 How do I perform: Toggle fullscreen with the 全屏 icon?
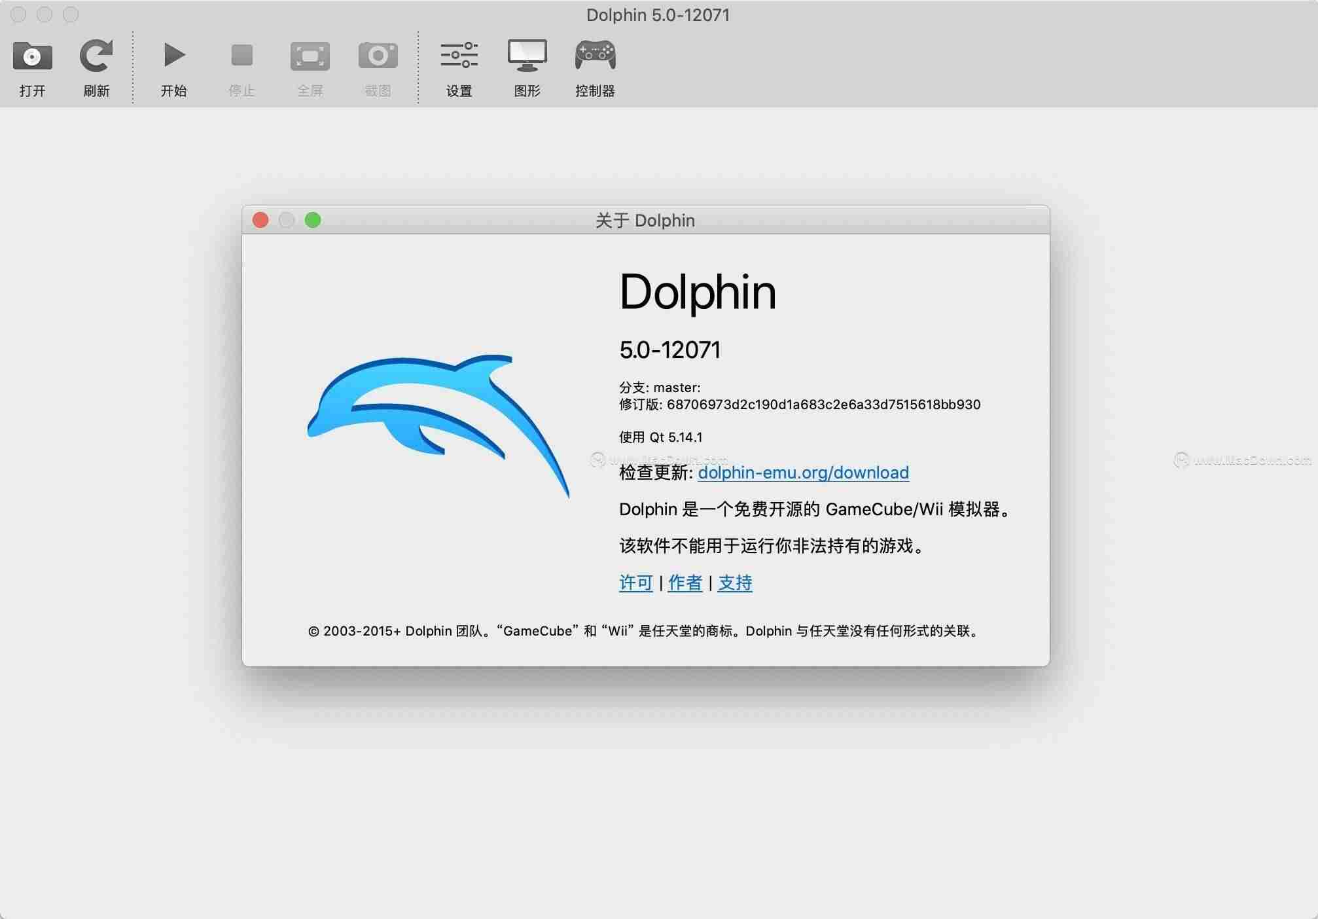310,56
